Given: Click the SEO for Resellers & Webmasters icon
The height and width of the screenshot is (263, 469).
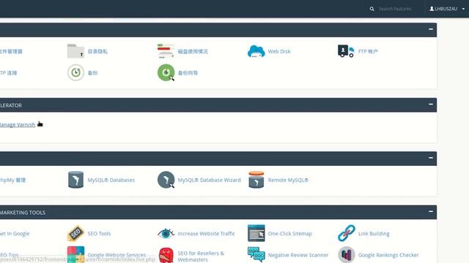Looking at the screenshot, I should click(166, 255).
